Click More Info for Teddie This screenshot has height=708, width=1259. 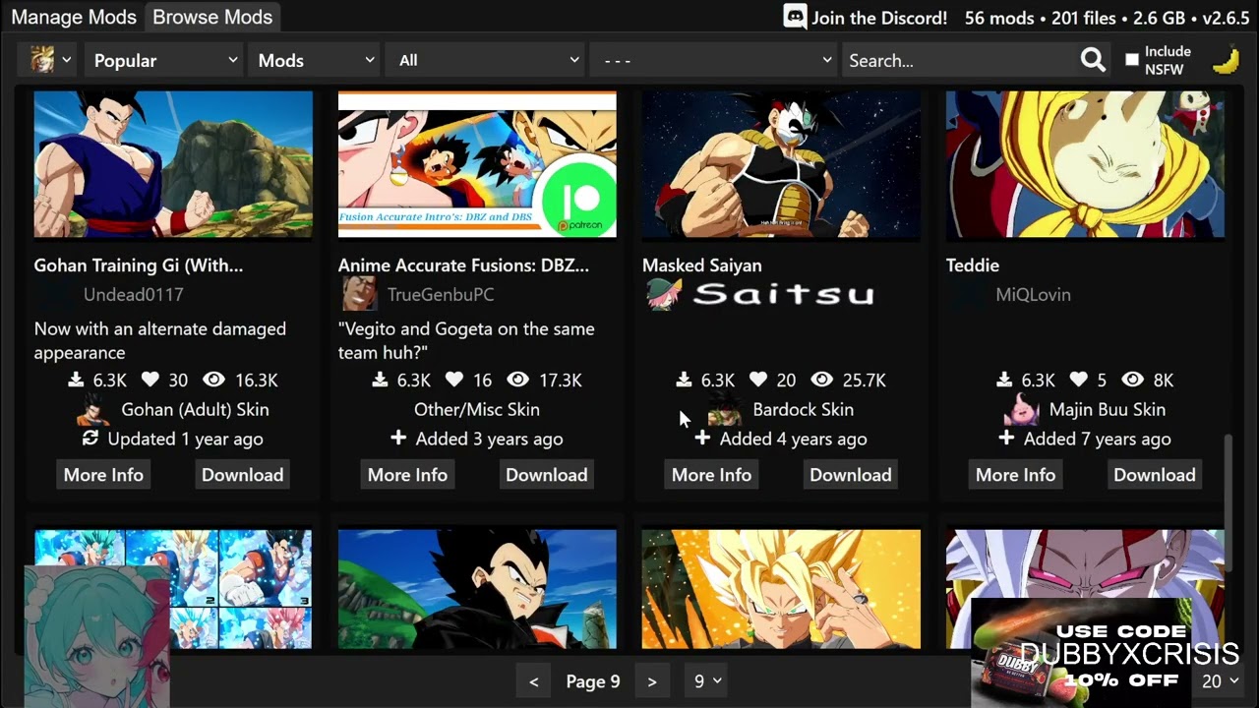(x=1015, y=475)
